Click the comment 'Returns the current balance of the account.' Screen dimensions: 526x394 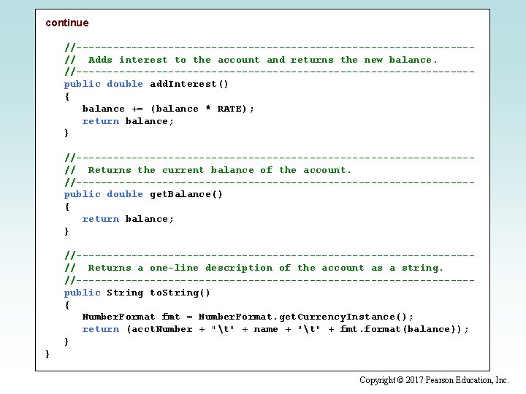pyautogui.click(x=219, y=170)
